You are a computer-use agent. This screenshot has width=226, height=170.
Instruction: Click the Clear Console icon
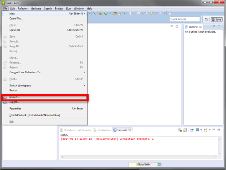(x=180, y=130)
